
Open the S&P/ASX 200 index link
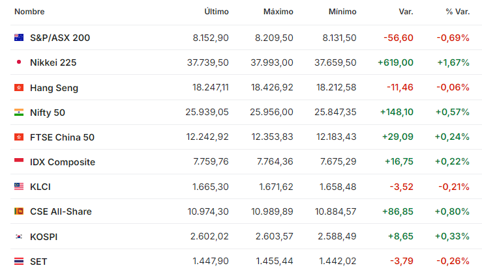pyautogui.click(x=60, y=38)
